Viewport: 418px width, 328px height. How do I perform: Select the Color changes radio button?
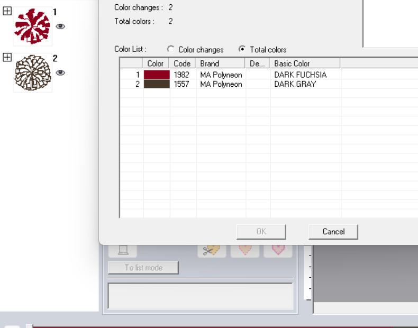pyautogui.click(x=170, y=49)
